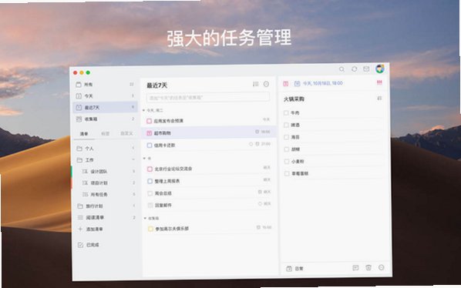Click the trash delete icon in detail panel

click(368, 267)
